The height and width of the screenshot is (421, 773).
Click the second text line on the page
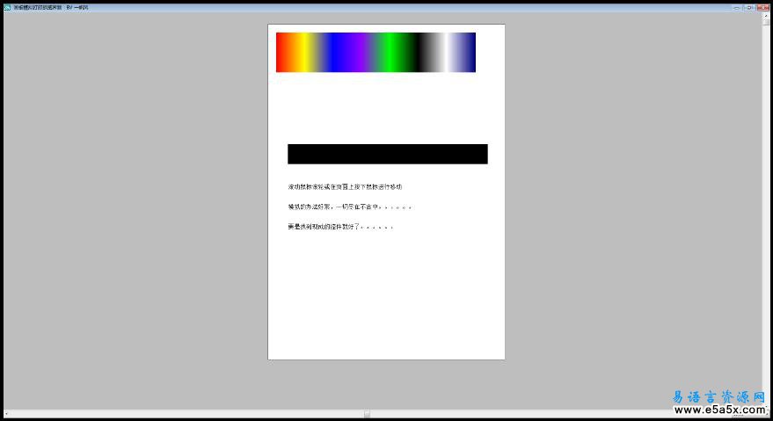click(349, 207)
